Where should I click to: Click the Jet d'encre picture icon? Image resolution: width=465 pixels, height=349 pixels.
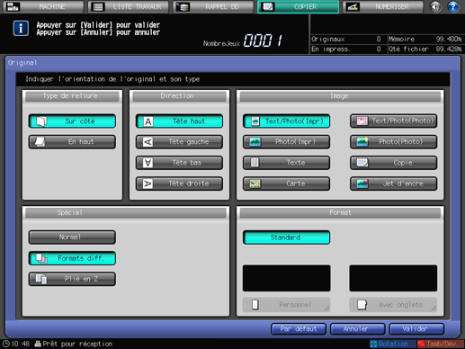click(x=362, y=183)
